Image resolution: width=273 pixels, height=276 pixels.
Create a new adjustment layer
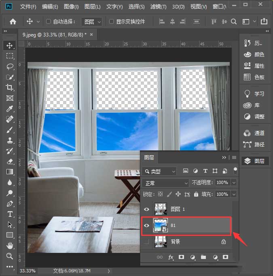pos(193,257)
